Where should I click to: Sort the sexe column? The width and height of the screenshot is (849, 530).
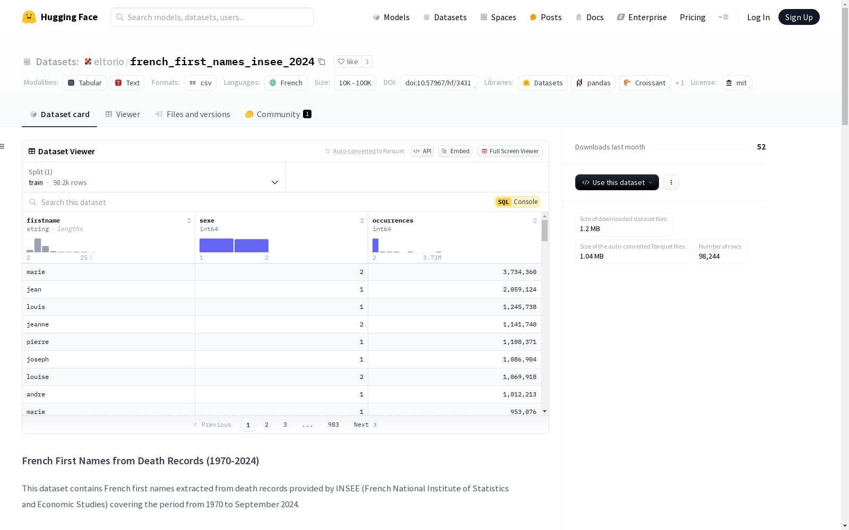click(x=362, y=220)
